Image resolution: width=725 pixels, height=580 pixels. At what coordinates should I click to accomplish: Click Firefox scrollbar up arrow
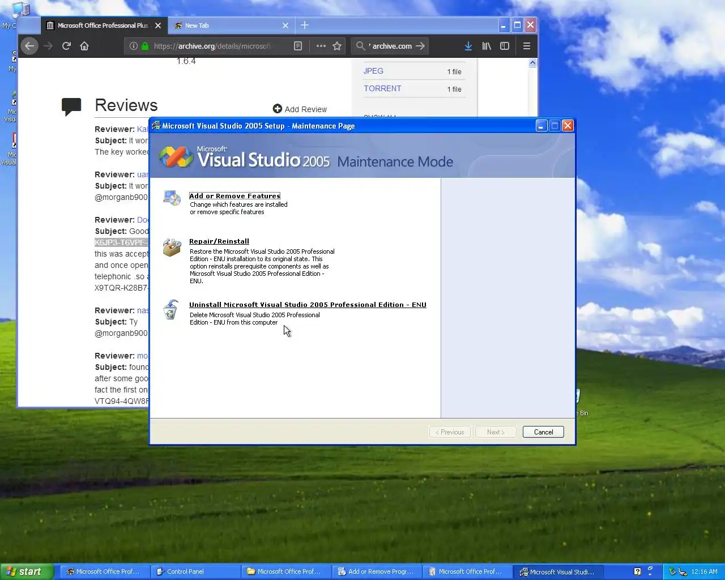point(532,63)
